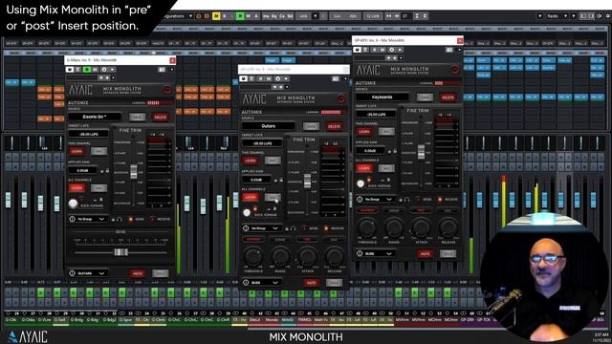Toggle bypass icon in Electric Gtr plugin window
The height and width of the screenshot is (344, 612).
click(70, 70)
